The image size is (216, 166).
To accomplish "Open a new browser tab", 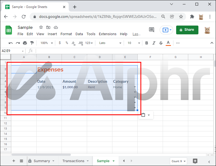I will [x=74, y=7].
